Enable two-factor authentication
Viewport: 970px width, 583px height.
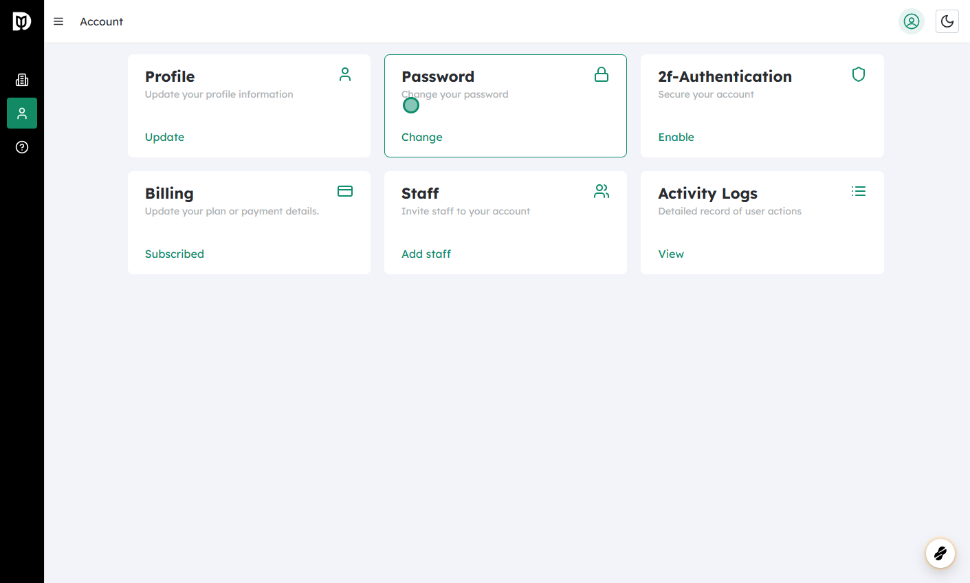point(676,137)
